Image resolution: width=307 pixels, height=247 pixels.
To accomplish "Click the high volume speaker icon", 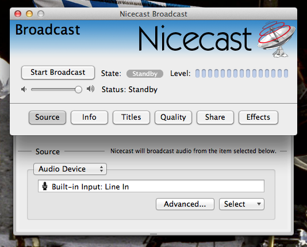I will (90, 89).
